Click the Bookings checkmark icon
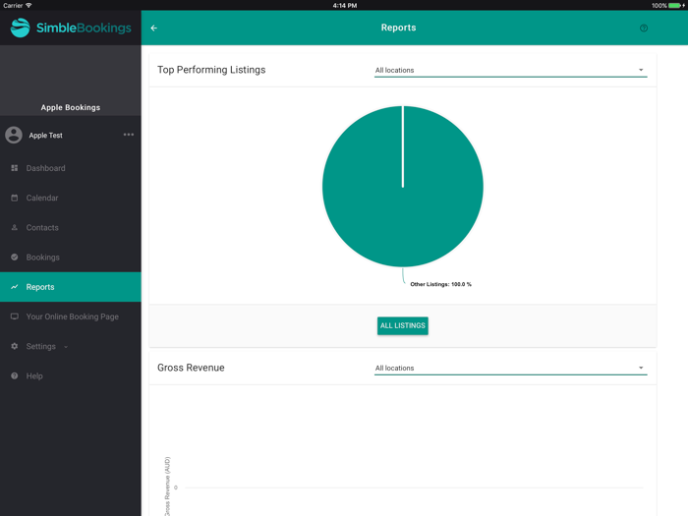 click(15, 258)
